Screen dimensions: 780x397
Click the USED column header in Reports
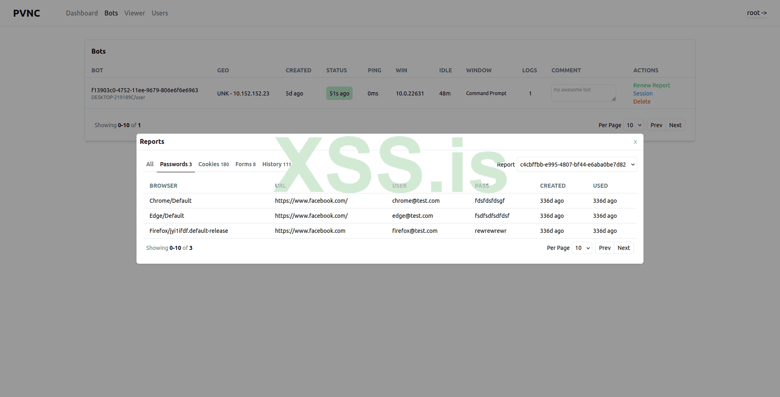click(600, 186)
